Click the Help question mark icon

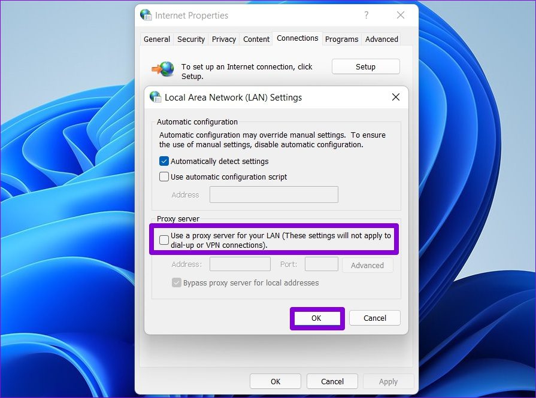[366, 15]
